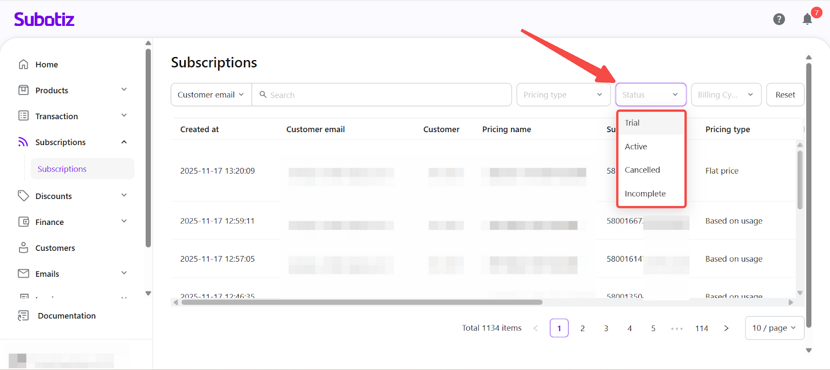This screenshot has width=830, height=370.
Task: Expand the Transaction menu chevron
Action: (x=124, y=116)
